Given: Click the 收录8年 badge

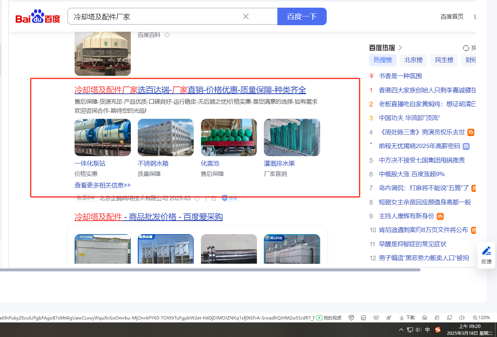Looking at the screenshot, I should [x=86, y=198].
